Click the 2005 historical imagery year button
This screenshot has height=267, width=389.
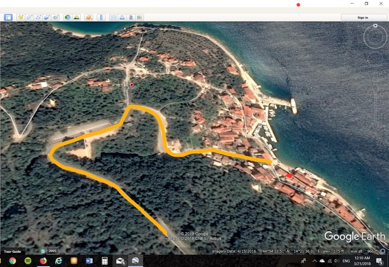click(52, 251)
